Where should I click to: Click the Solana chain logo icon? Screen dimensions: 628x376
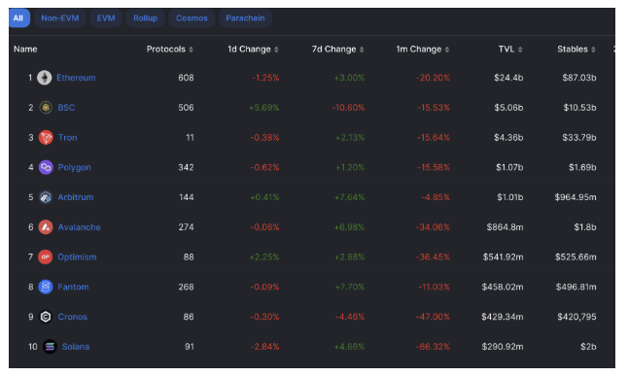[50, 347]
